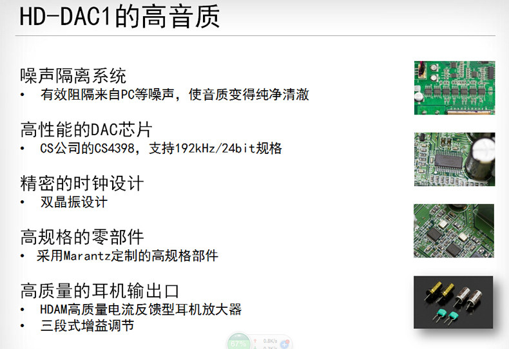
Task: Click the bullet text "有效阻隔来自PC等噪声，使音质变得纯净清澈"
Action: (x=175, y=95)
